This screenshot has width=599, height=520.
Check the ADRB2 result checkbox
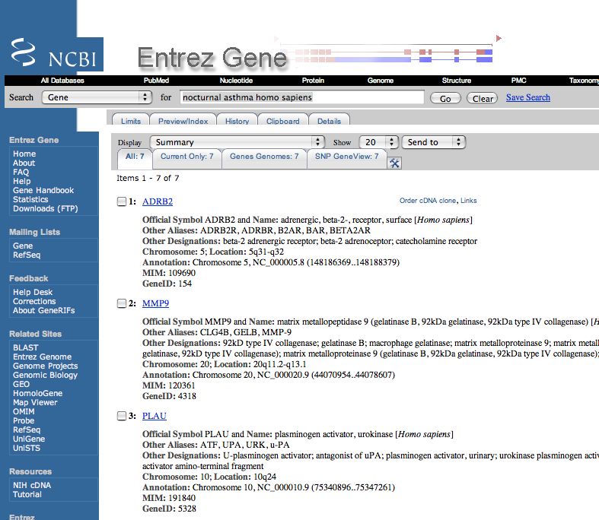(122, 201)
